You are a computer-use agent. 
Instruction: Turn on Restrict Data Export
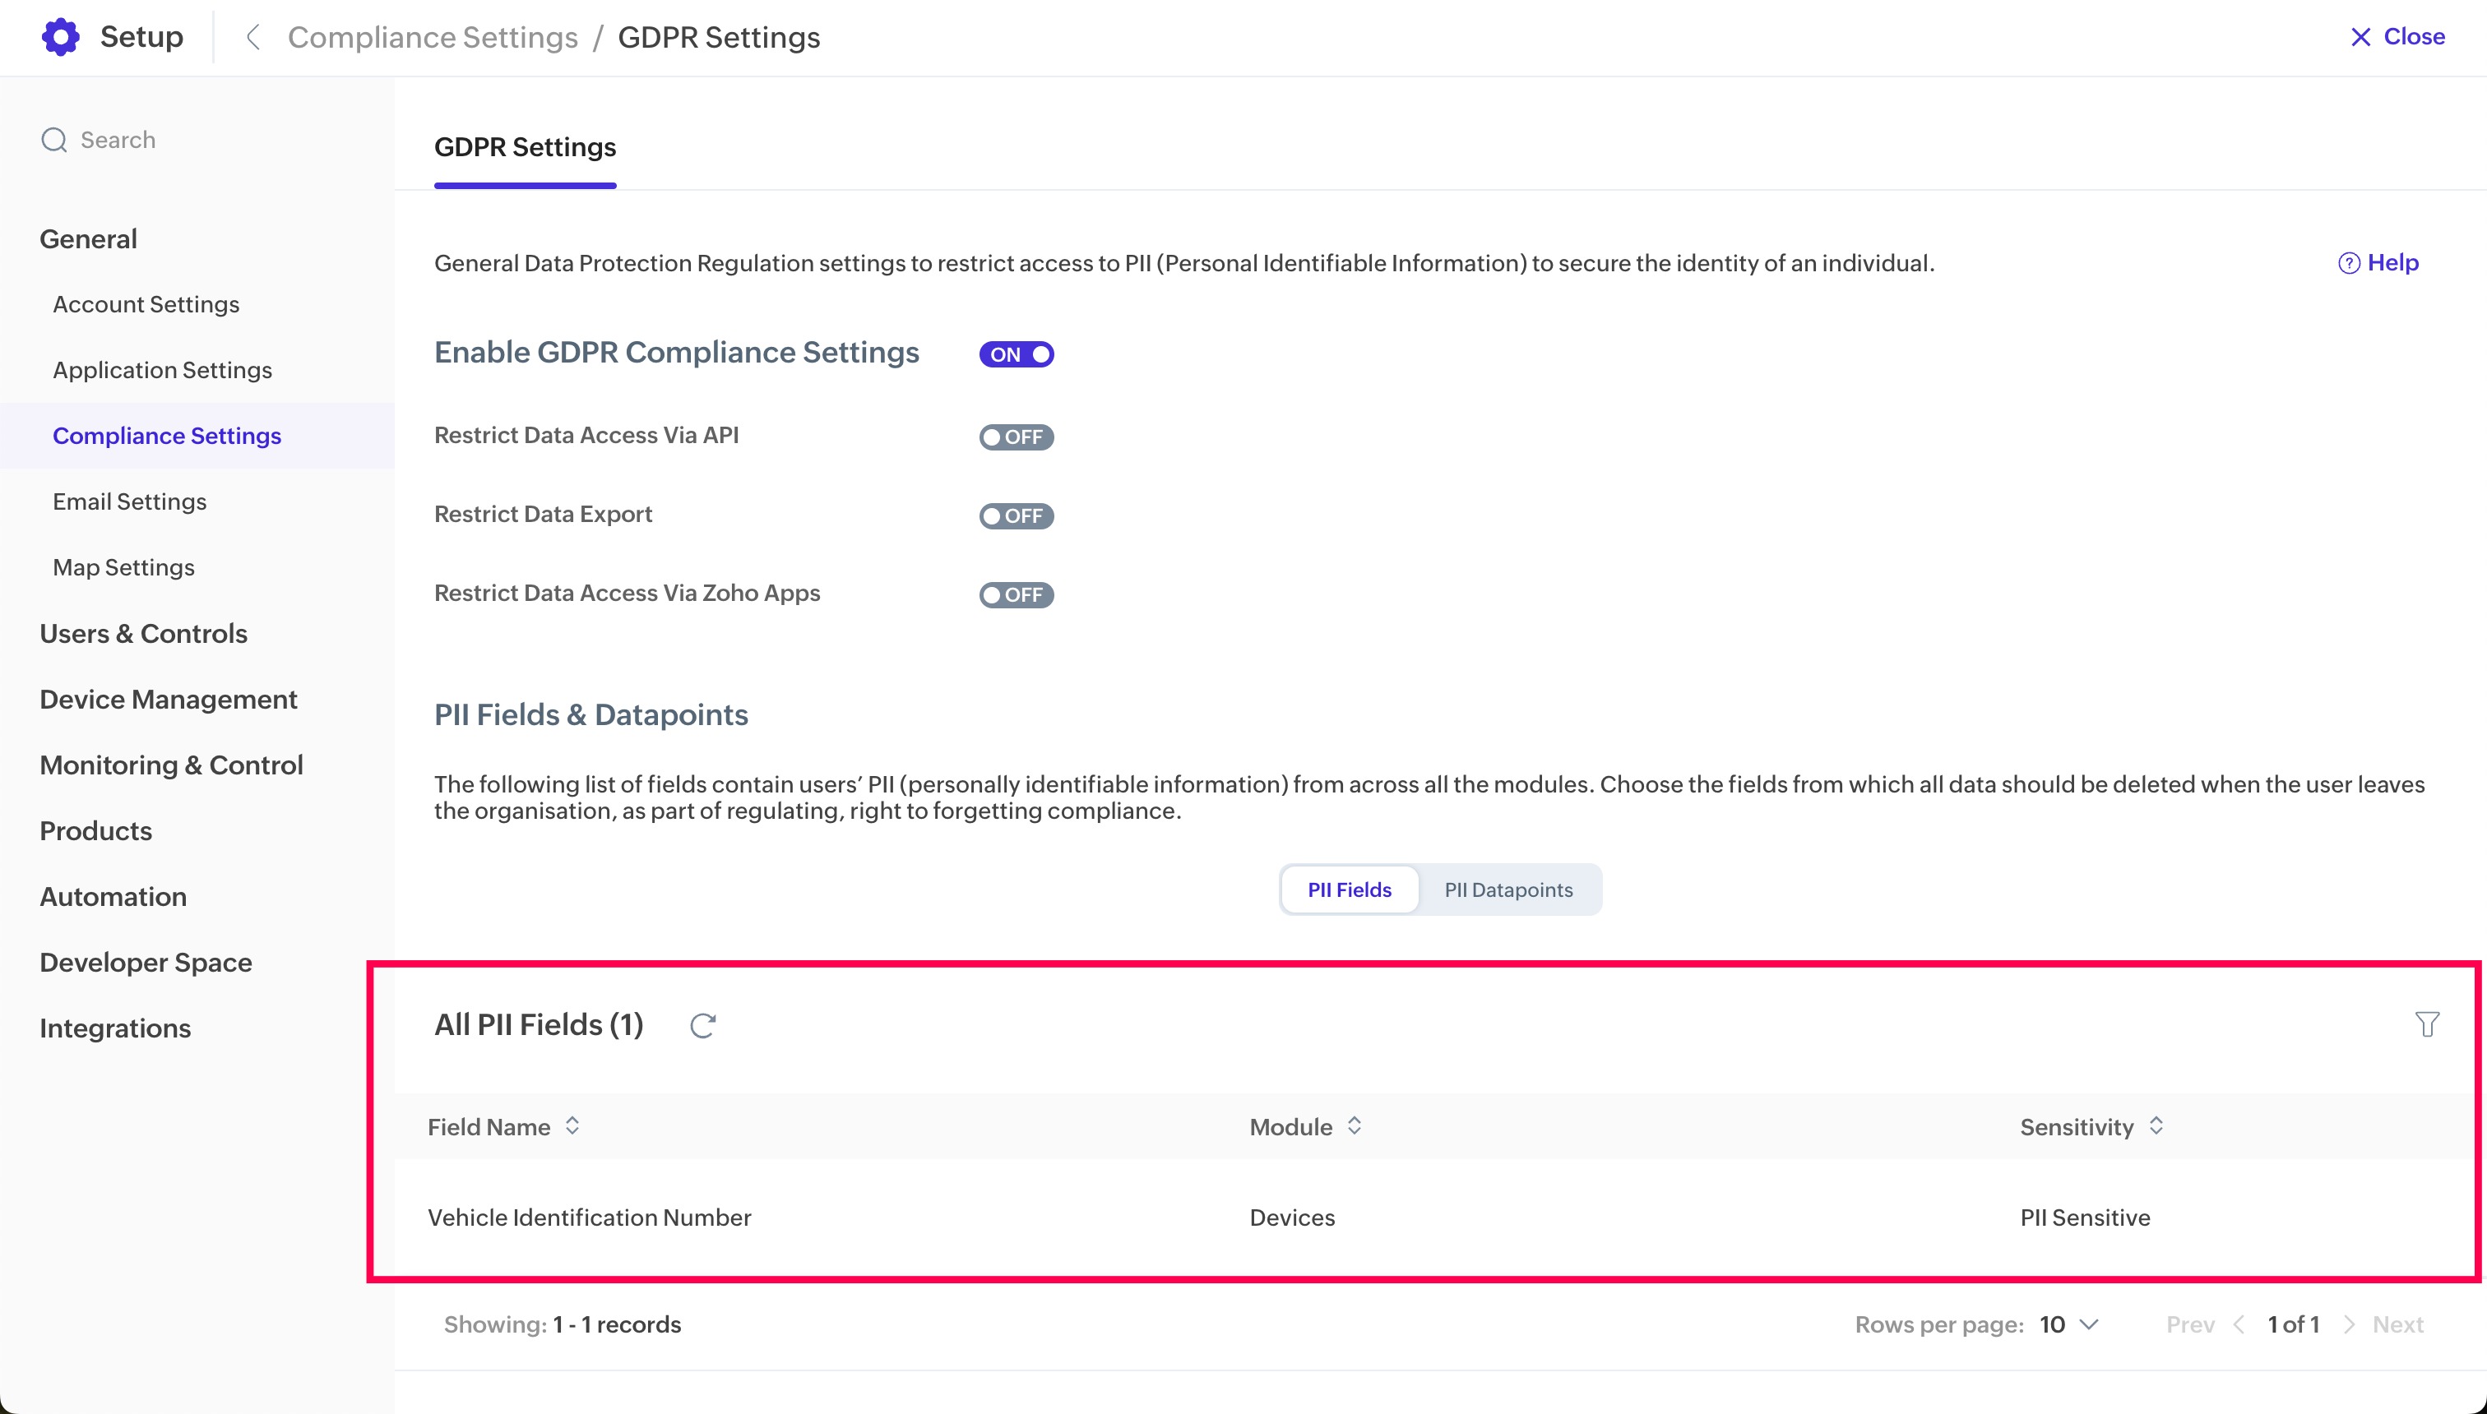(1017, 515)
